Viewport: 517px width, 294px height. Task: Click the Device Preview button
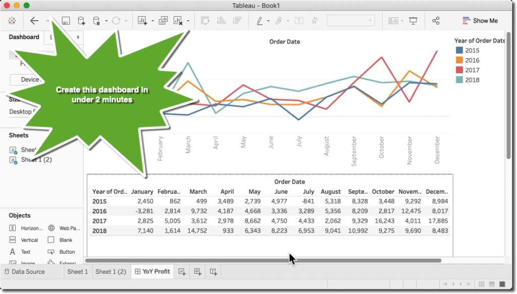click(x=26, y=79)
